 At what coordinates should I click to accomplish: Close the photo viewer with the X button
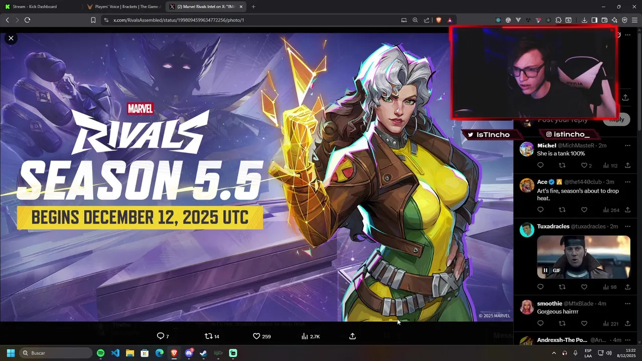[x=11, y=38]
